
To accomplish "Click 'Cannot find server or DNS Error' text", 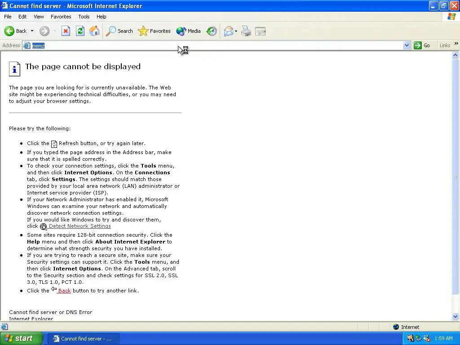I will [50, 312].
